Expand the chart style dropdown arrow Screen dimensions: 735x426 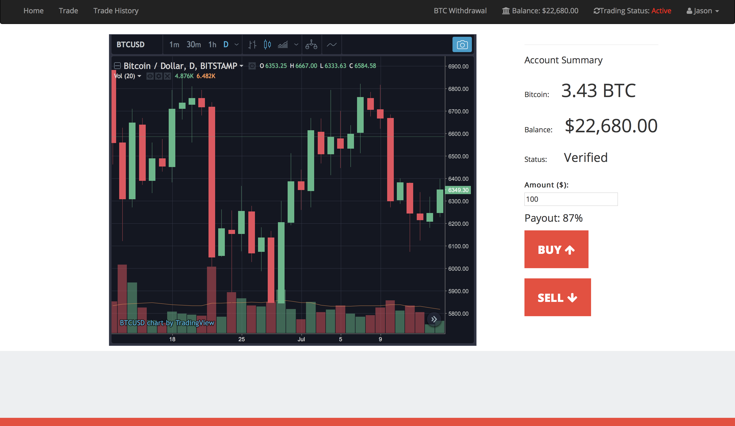click(296, 45)
